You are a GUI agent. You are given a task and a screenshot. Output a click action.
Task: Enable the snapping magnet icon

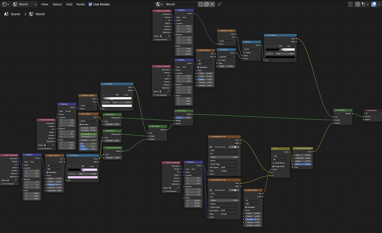[357, 4]
